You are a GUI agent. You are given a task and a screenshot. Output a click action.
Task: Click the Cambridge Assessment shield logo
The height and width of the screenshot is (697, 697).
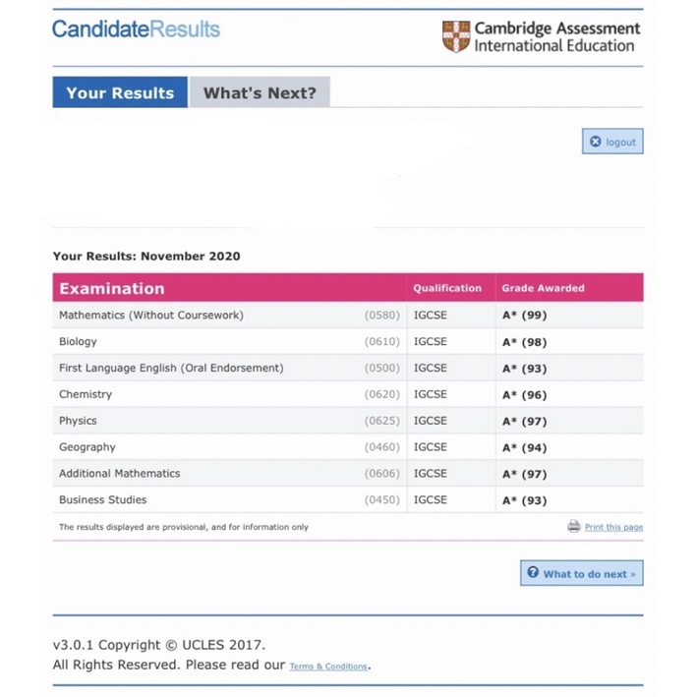click(x=456, y=36)
